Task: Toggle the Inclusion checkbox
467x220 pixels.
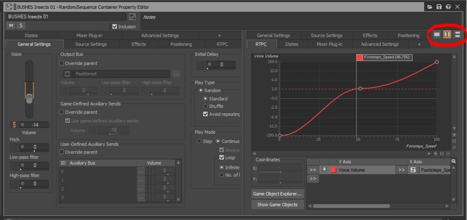Action: (x=114, y=26)
